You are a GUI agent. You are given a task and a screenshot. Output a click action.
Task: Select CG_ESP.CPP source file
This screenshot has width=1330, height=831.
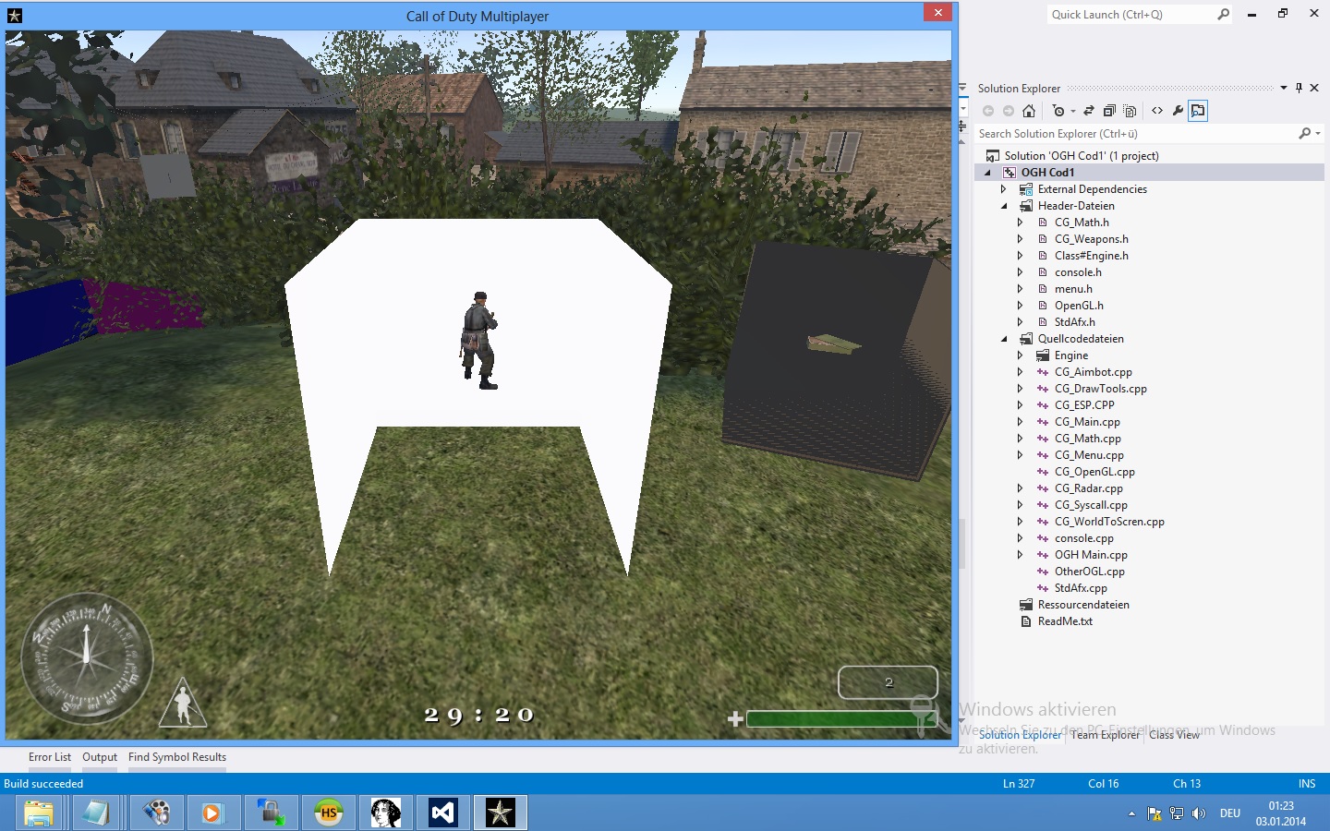pos(1084,405)
